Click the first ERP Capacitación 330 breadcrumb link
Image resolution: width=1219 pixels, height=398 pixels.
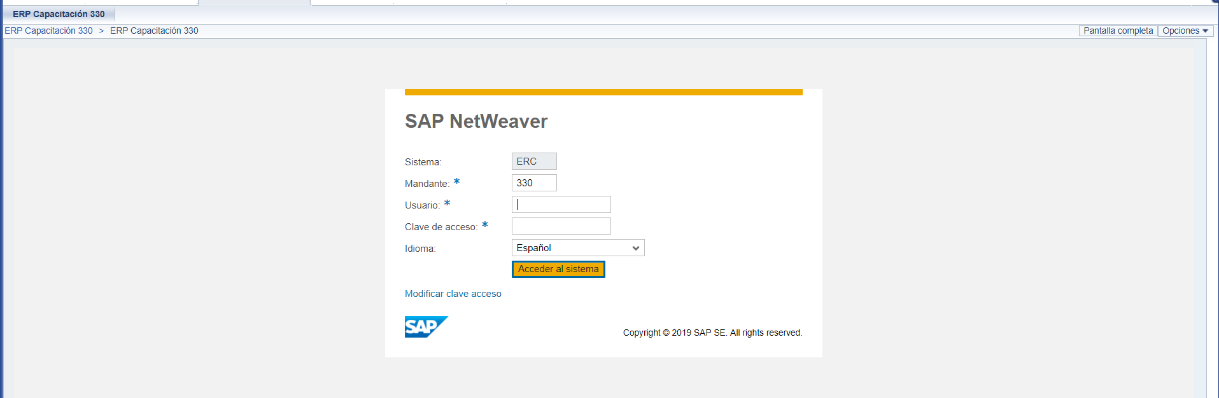click(x=48, y=31)
